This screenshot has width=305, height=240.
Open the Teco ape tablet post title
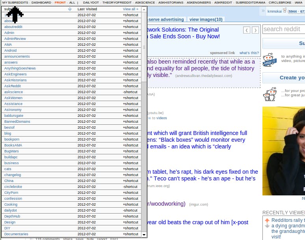coord(203,175)
